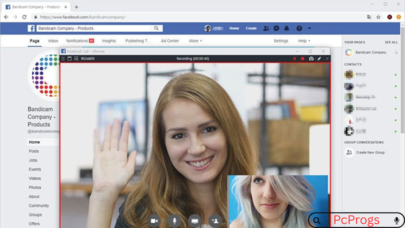
Task: Open the Bandicam hamburger menu icon
Action: click(63, 59)
